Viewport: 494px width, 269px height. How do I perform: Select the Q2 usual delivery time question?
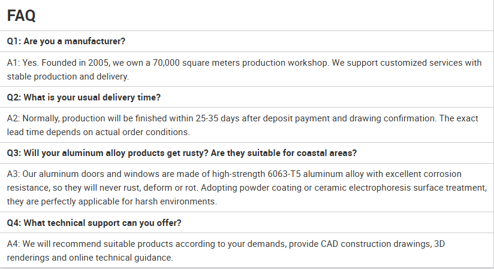pyautogui.click(x=84, y=97)
